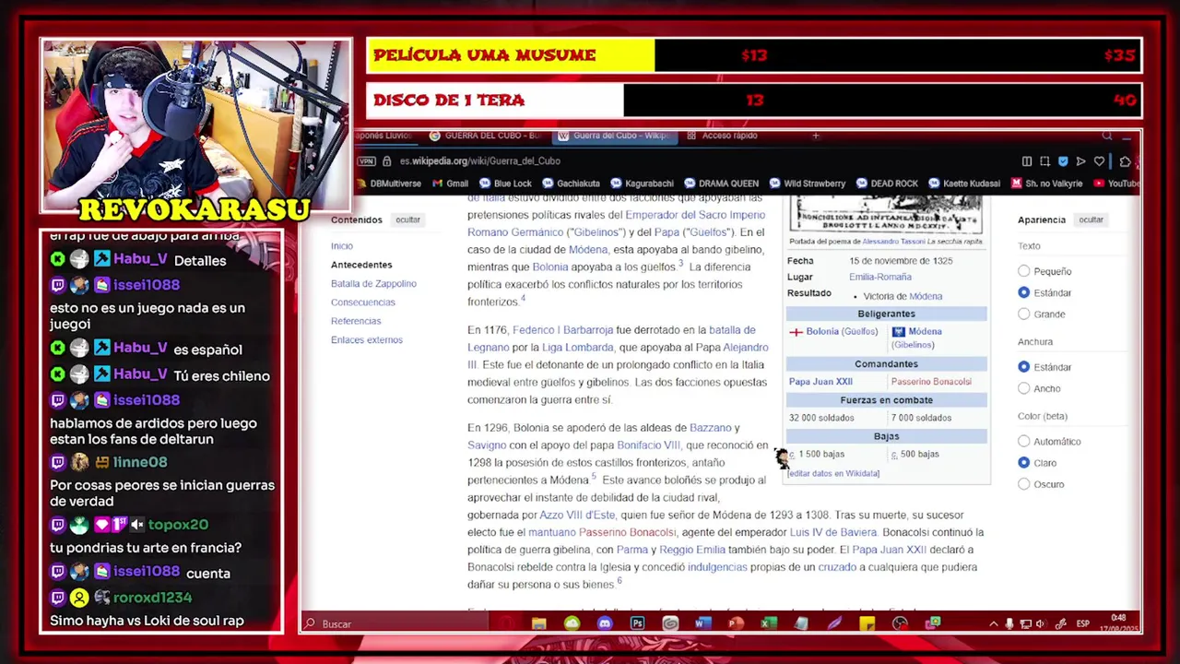Image resolution: width=1180 pixels, height=664 pixels.
Task: Select Estándar width option
Action: pyautogui.click(x=1023, y=367)
